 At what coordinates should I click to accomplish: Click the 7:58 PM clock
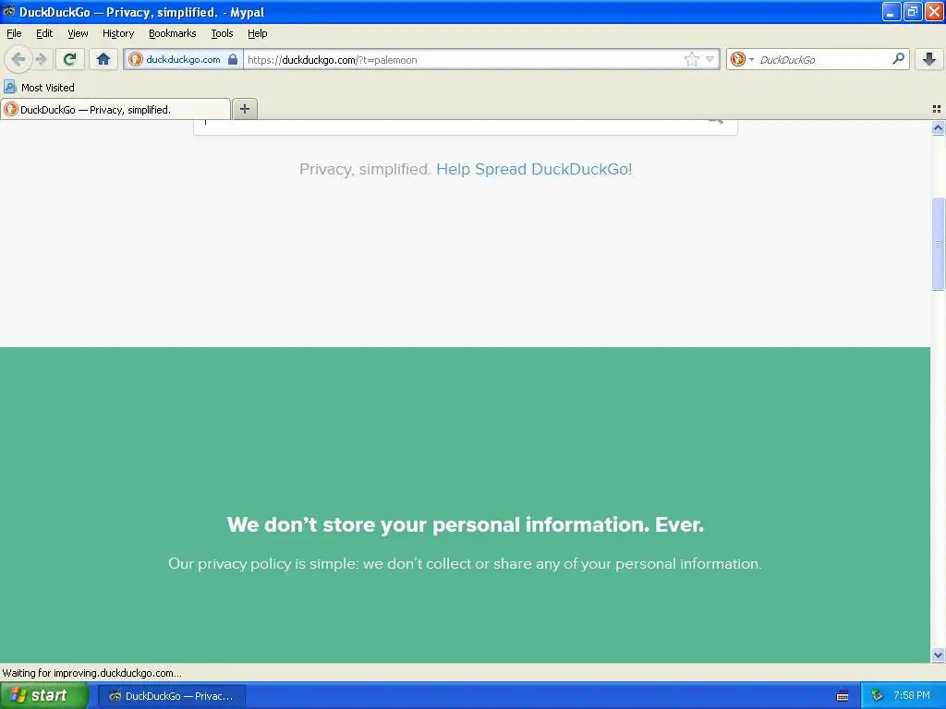912,696
